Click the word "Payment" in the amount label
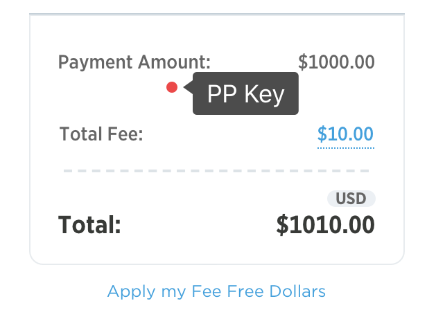This screenshot has width=427, height=310. coord(91,62)
